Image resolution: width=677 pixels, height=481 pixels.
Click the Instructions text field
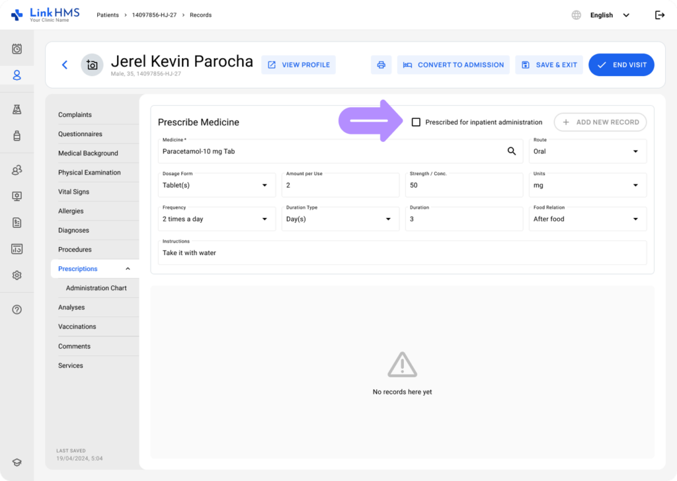pos(401,253)
